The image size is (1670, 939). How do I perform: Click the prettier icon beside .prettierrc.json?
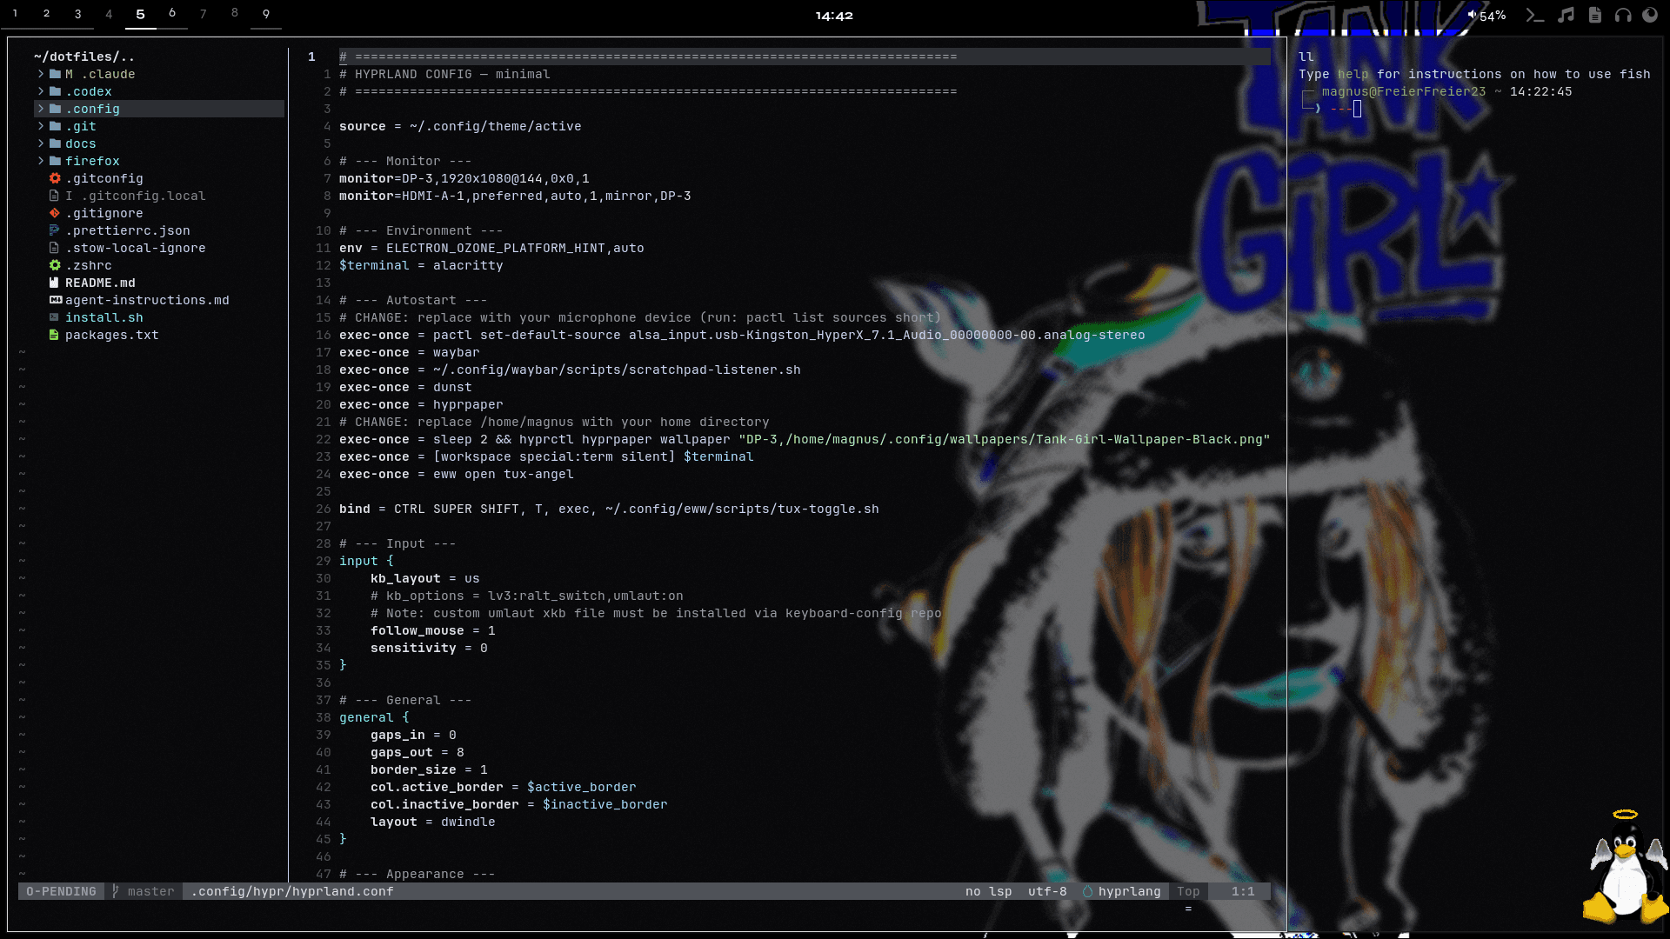(55, 230)
